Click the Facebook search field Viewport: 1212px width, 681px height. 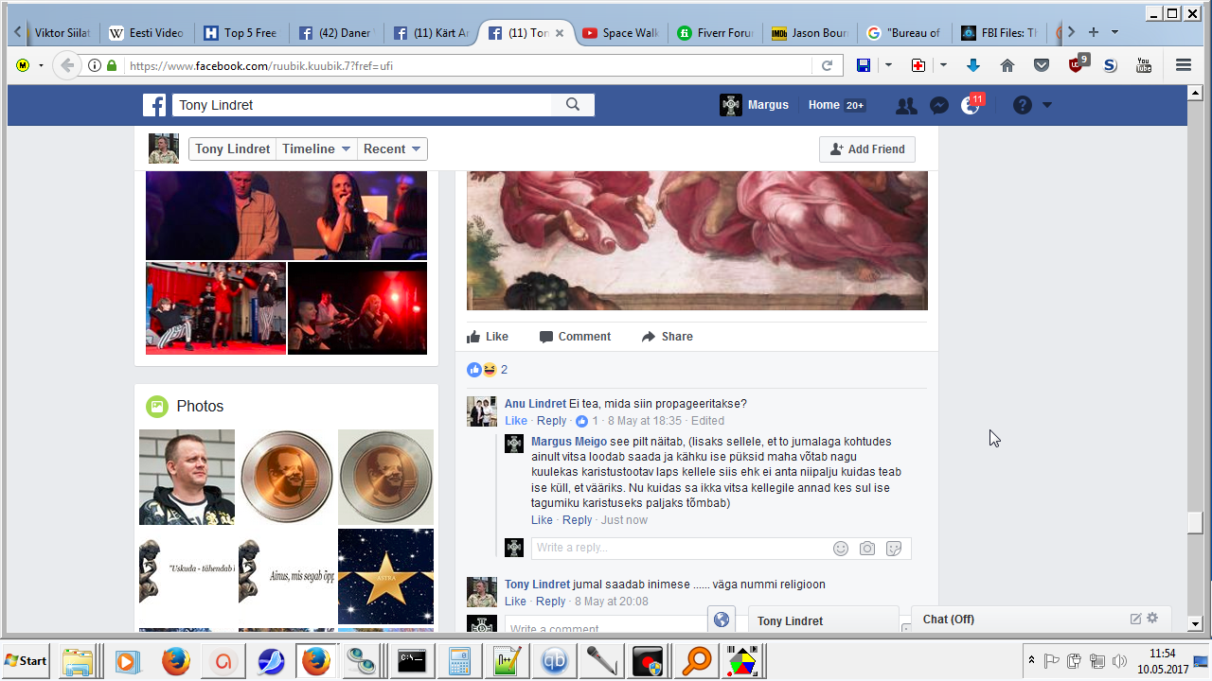tap(362, 105)
